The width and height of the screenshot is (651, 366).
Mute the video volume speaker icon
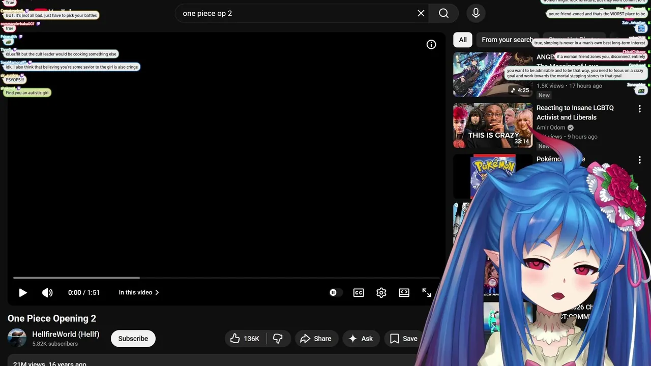[x=47, y=293]
